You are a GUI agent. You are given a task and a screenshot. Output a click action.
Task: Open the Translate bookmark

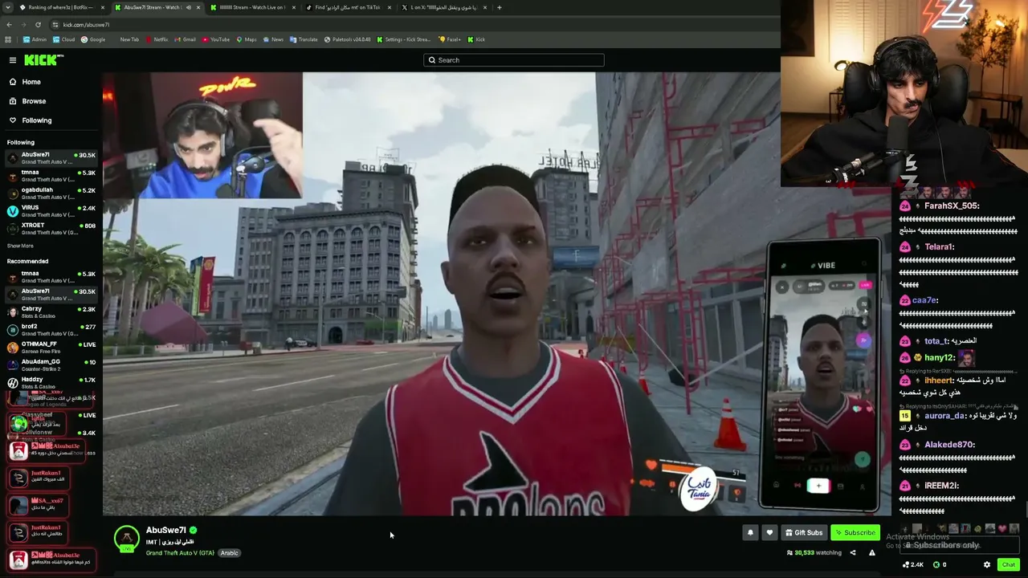pos(304,39)
